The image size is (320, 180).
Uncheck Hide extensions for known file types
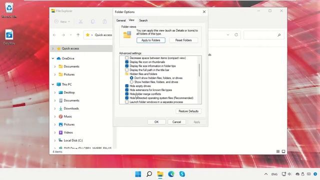tap(126, 90)
